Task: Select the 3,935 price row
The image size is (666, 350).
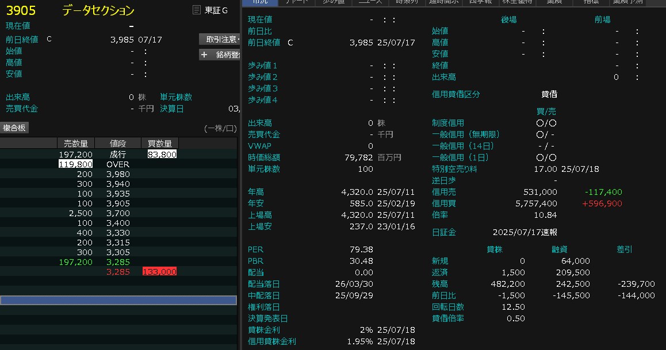Action: point(118,194)
